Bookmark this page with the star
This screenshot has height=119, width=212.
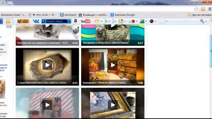[196, 9]
